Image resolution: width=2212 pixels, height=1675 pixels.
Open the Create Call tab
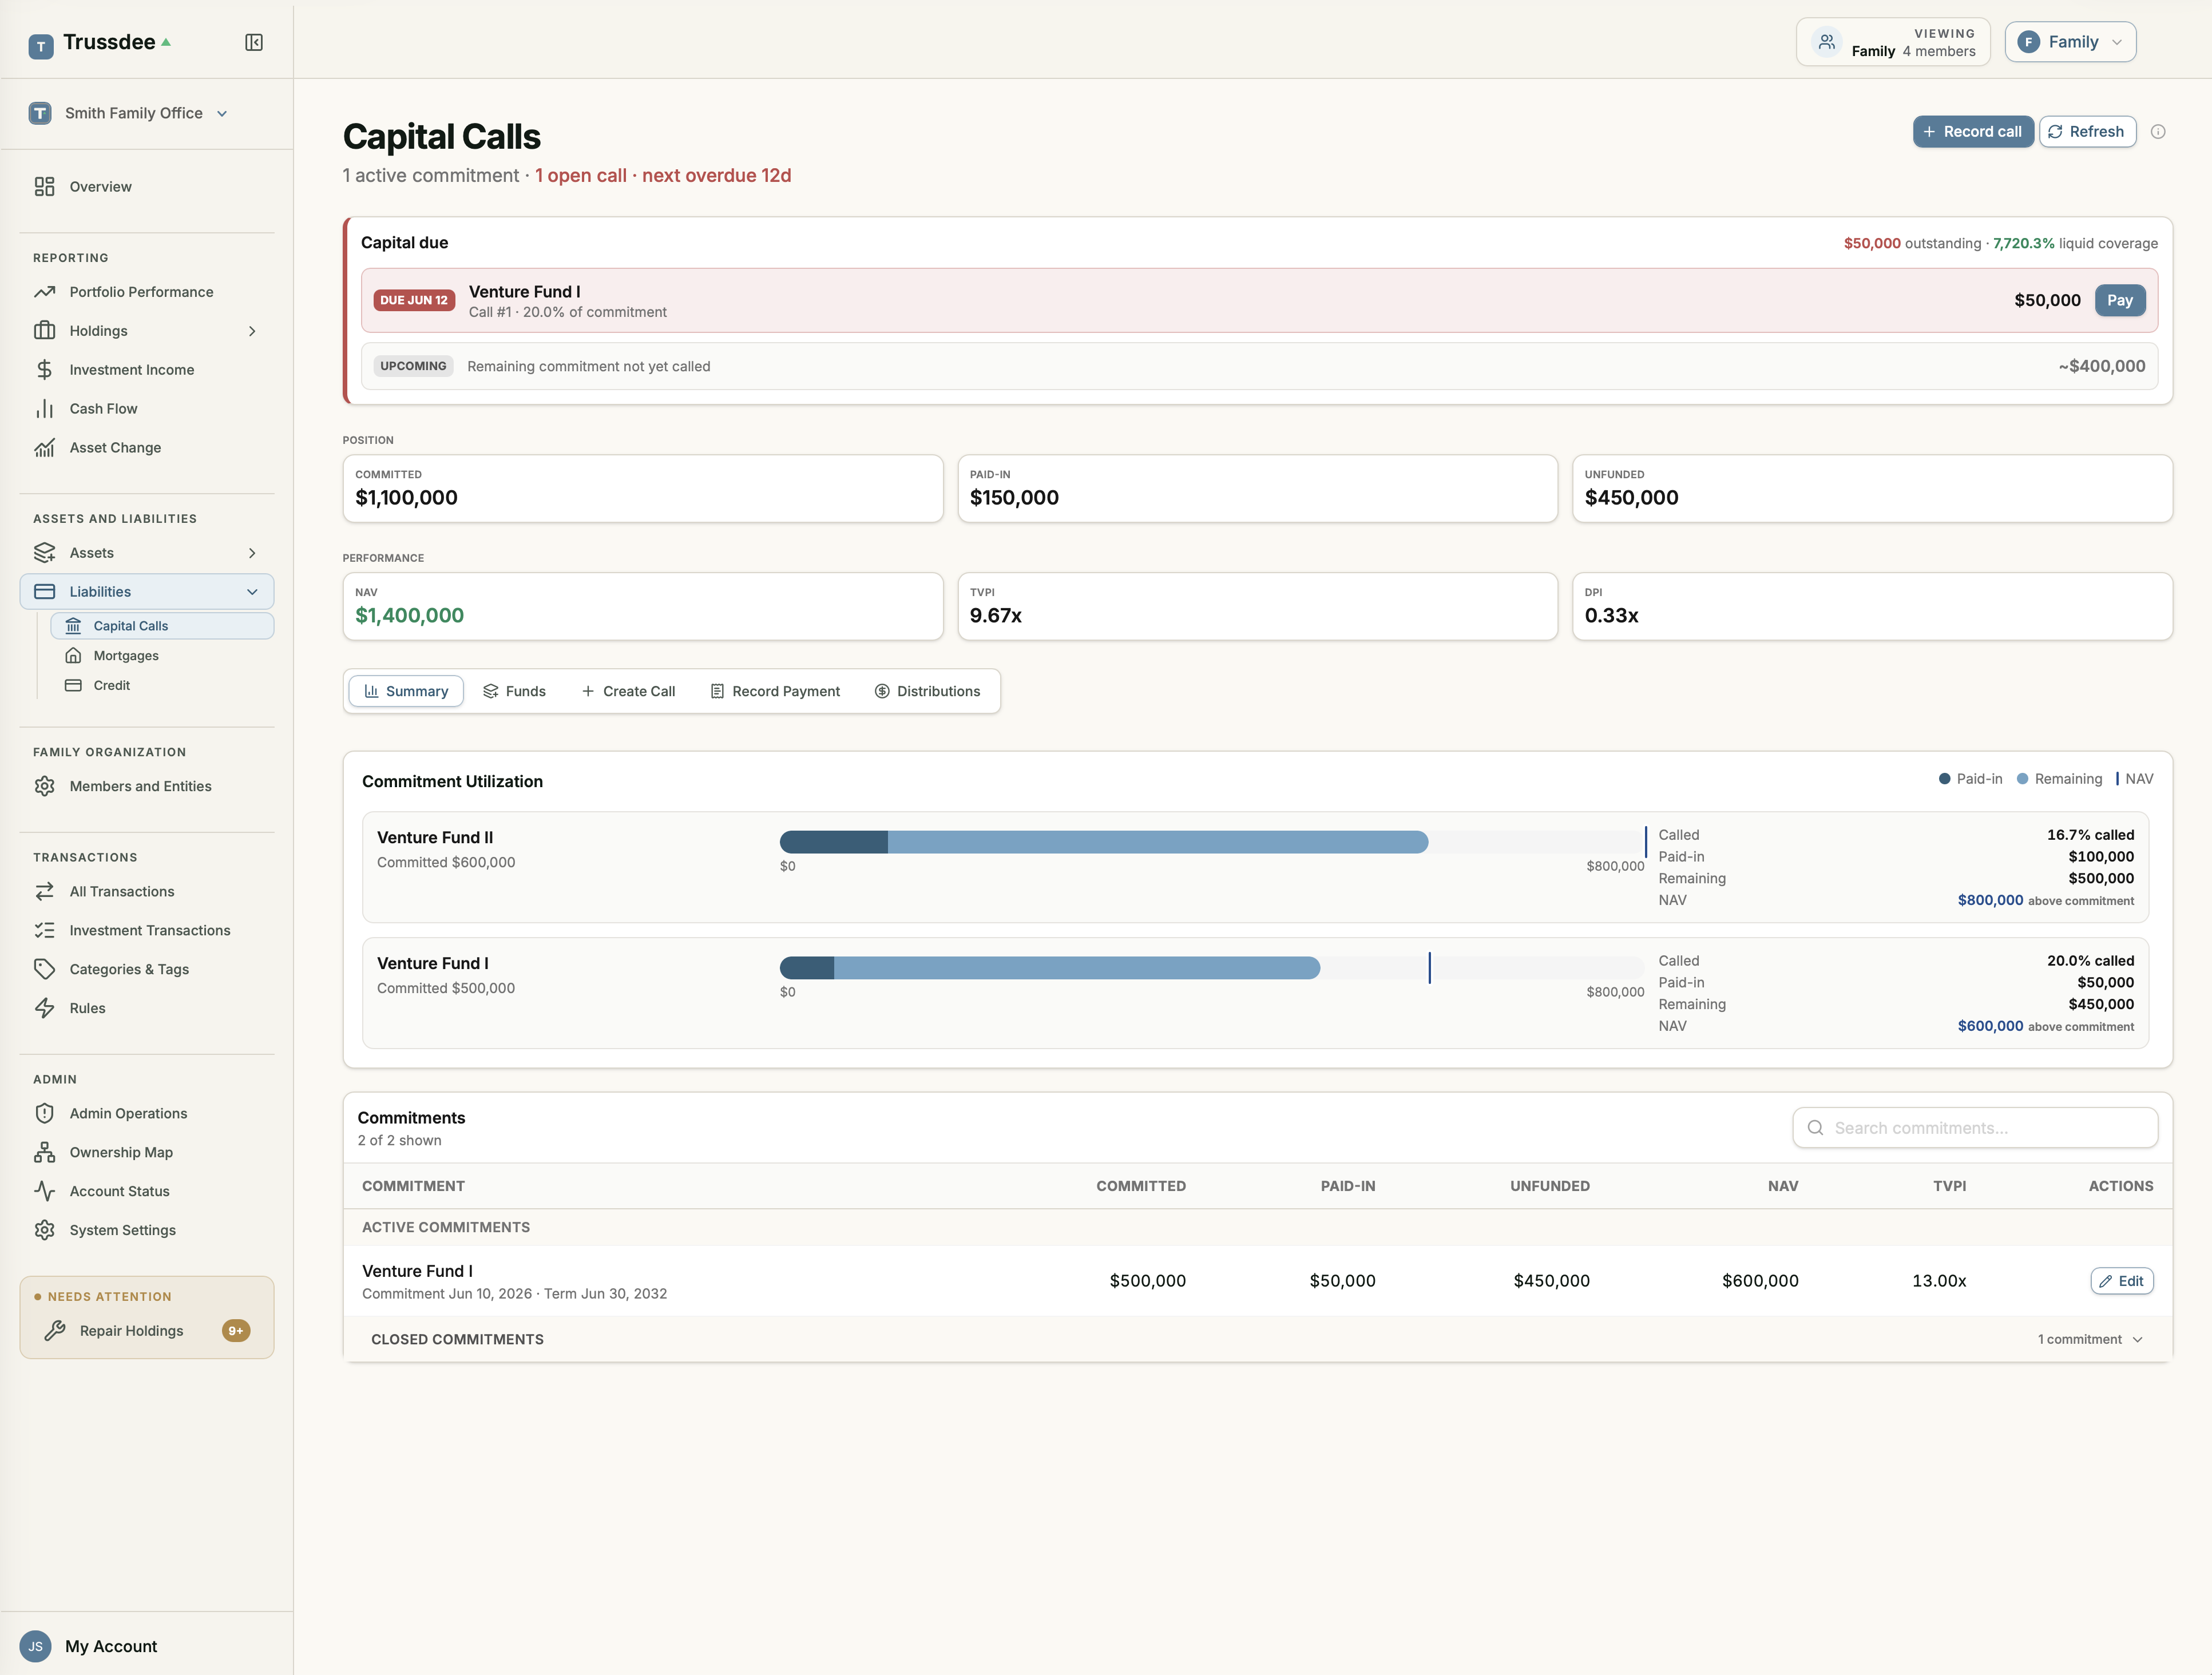tap(628, 692)
